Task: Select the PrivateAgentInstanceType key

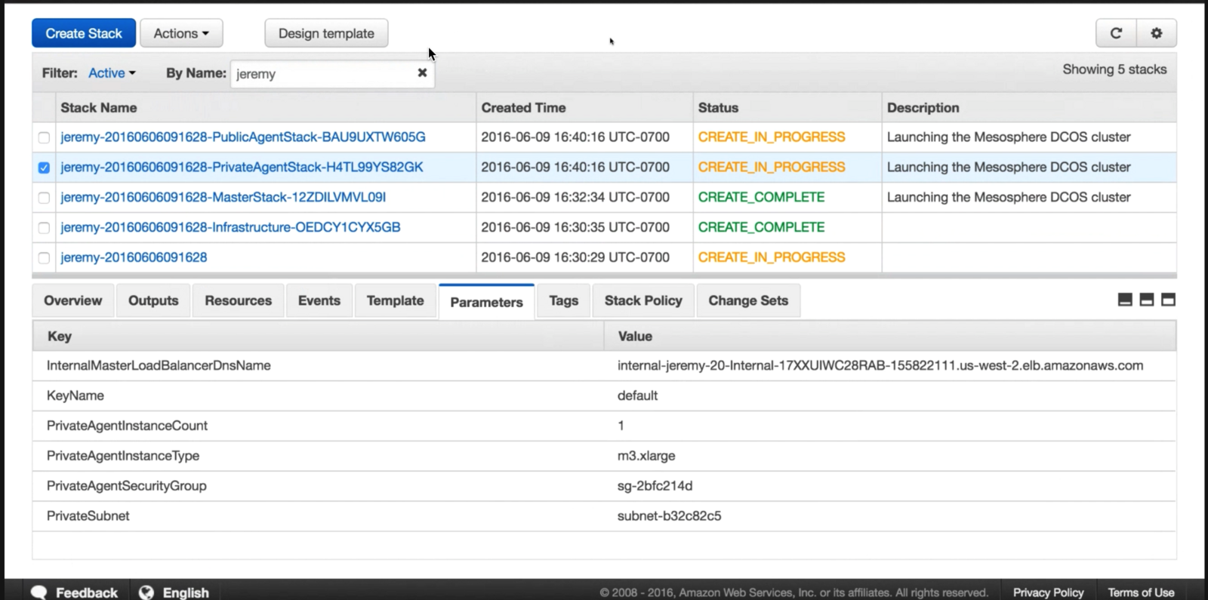Action: 123,456
